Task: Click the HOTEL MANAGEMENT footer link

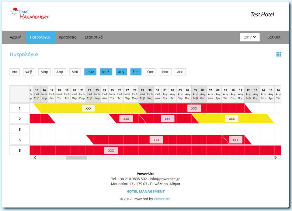Action: coord(145,192)
